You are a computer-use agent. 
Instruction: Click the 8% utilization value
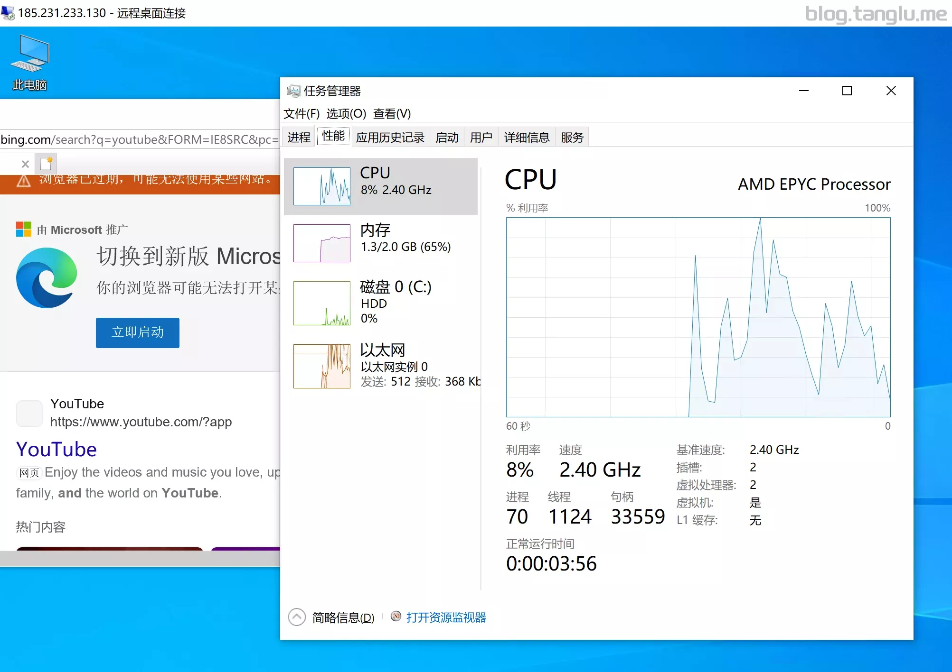pyautogui.click(x=520, y=470)
